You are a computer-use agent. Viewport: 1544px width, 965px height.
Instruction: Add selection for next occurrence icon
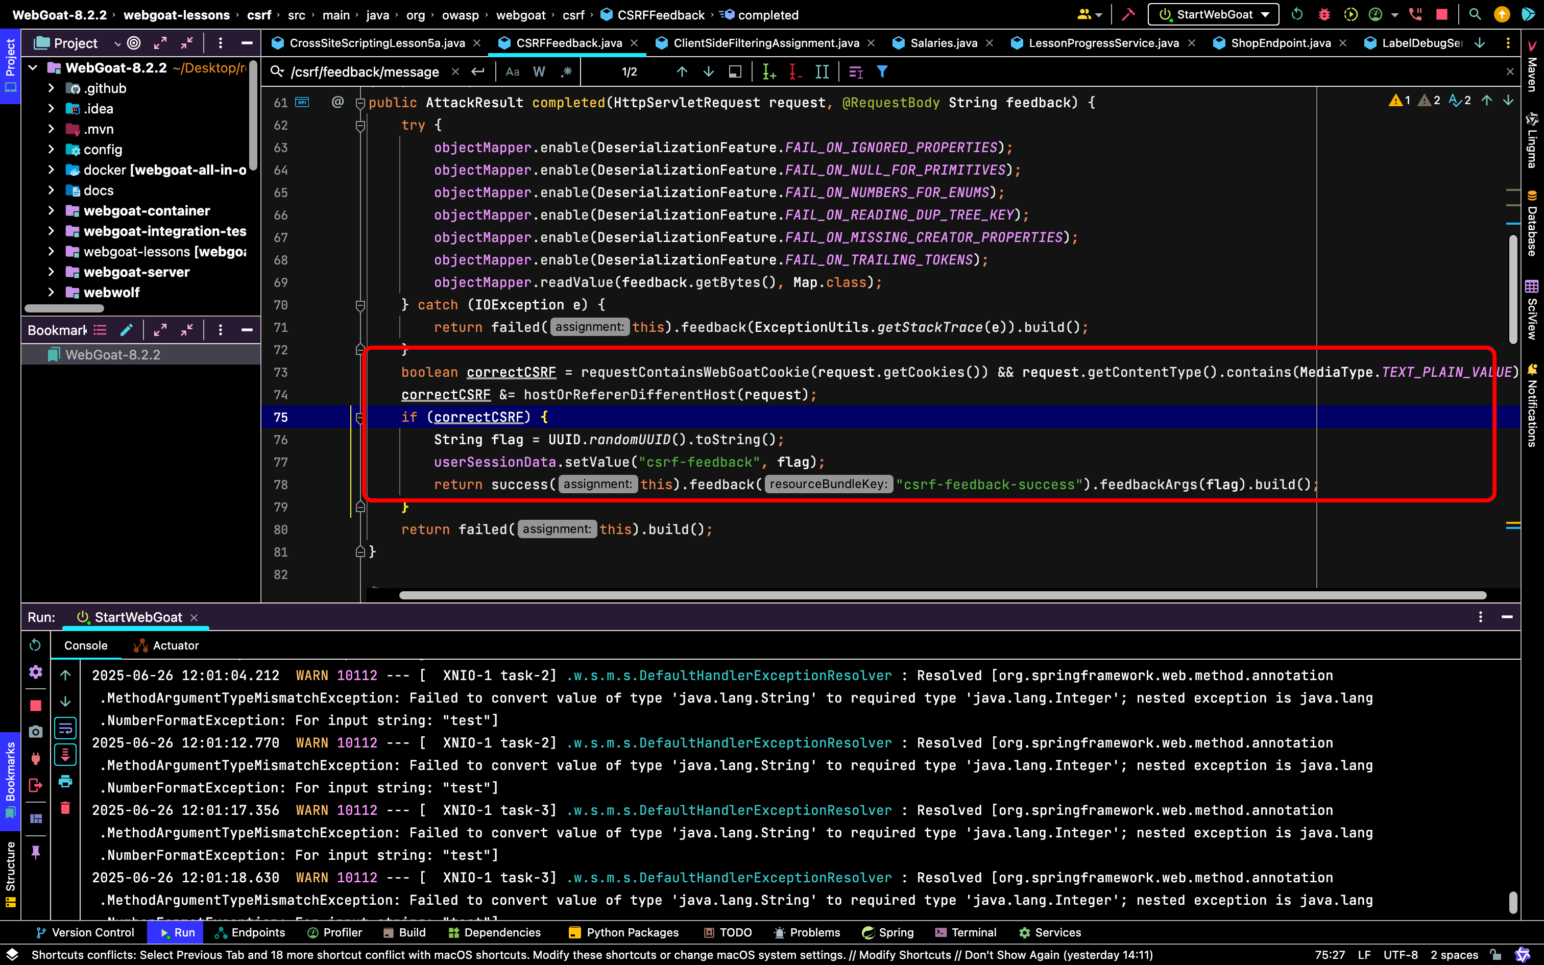(769, 71)
